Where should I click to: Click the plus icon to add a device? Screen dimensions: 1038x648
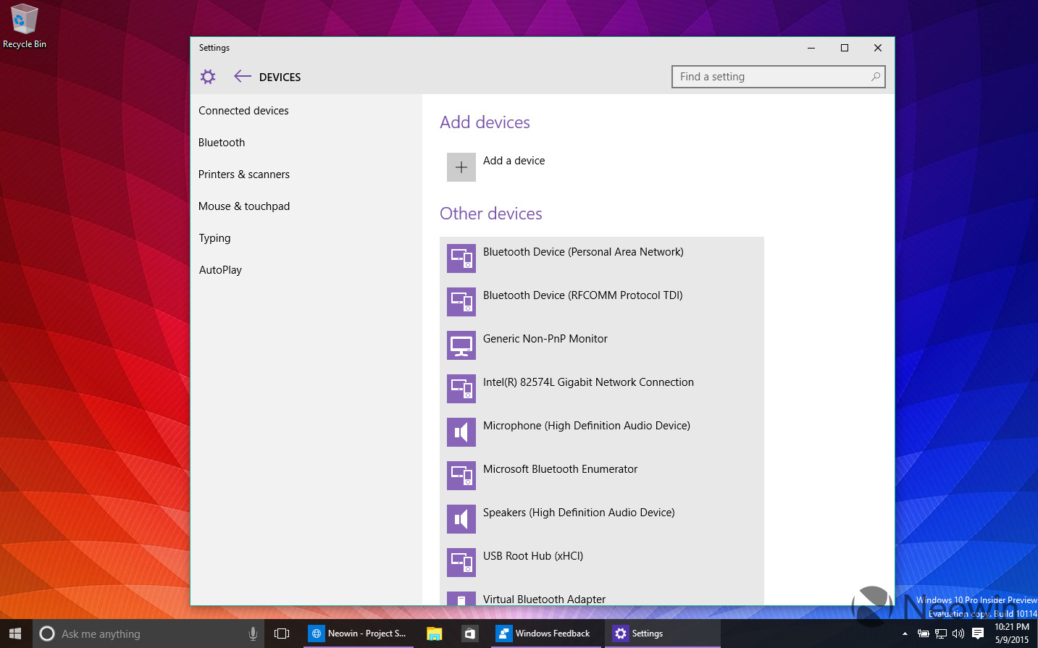click(461, 167)
